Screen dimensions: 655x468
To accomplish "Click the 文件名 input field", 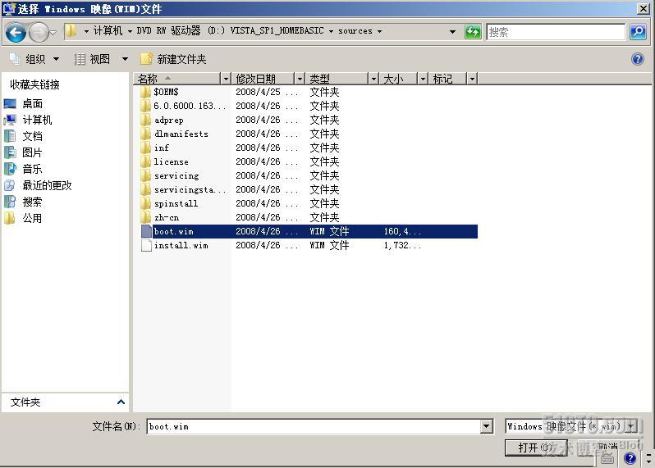I will pos(314,427).
